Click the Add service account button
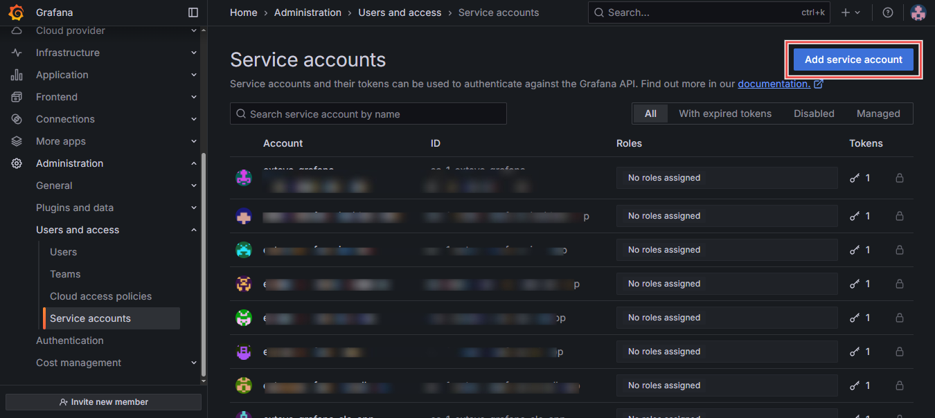 point(853,60)
